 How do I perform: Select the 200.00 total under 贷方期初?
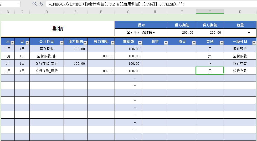210,32
